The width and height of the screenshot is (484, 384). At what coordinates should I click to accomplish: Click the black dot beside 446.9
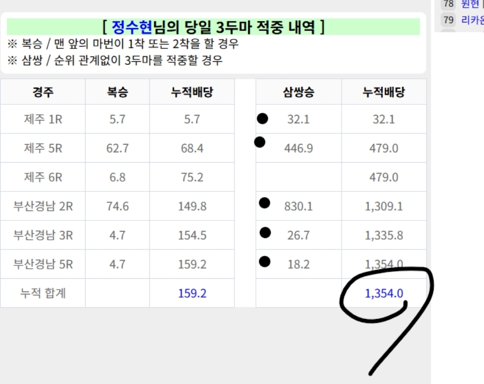259,142
